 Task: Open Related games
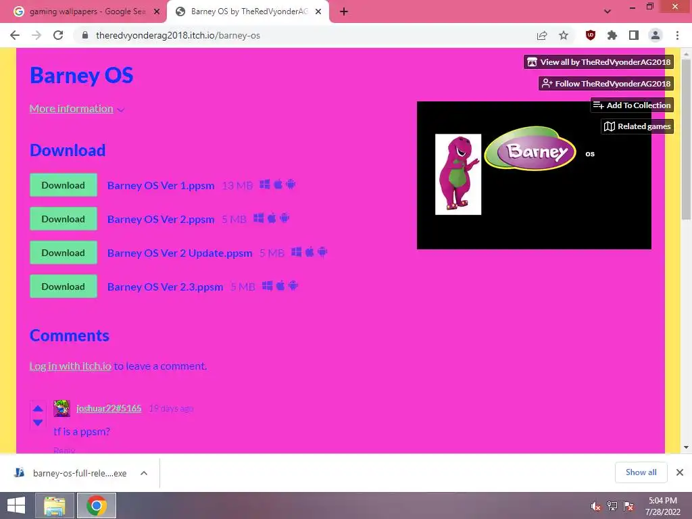[637, 126]
